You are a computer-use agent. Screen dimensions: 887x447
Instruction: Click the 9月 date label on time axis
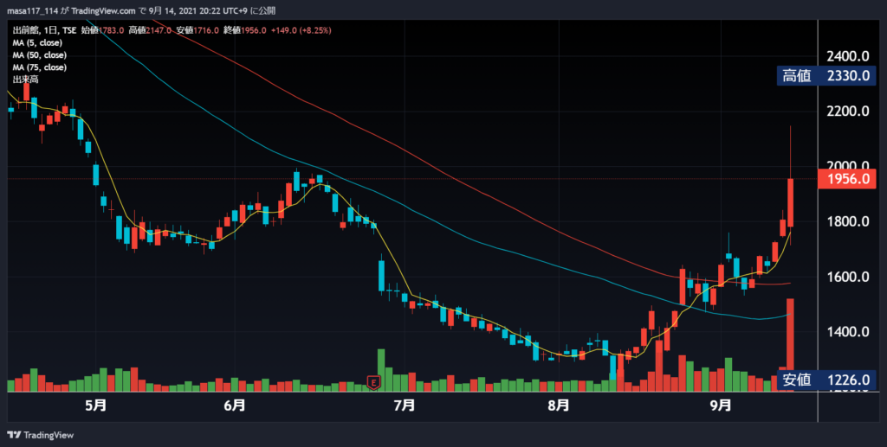point(721,405)
